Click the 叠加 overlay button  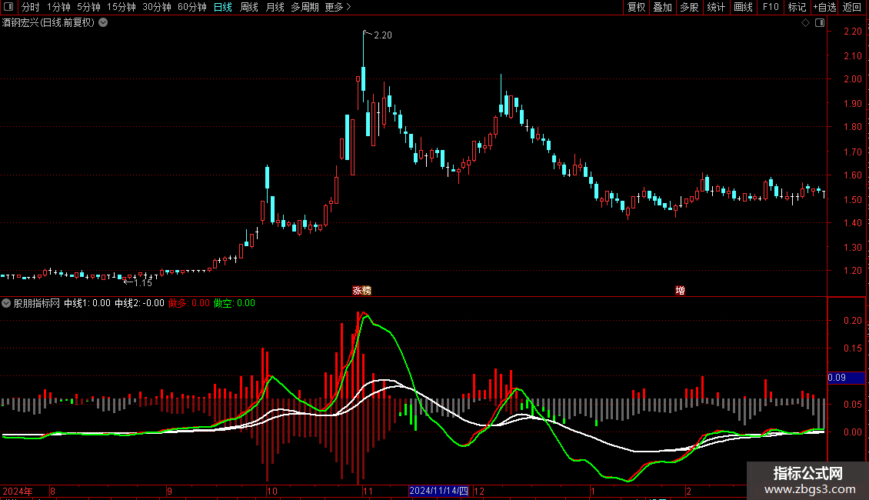(x=662, y=7)
